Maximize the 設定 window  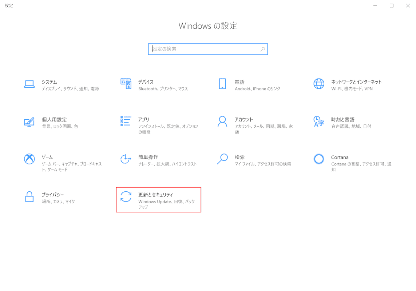pyautogui.click(x=392, y=5)
